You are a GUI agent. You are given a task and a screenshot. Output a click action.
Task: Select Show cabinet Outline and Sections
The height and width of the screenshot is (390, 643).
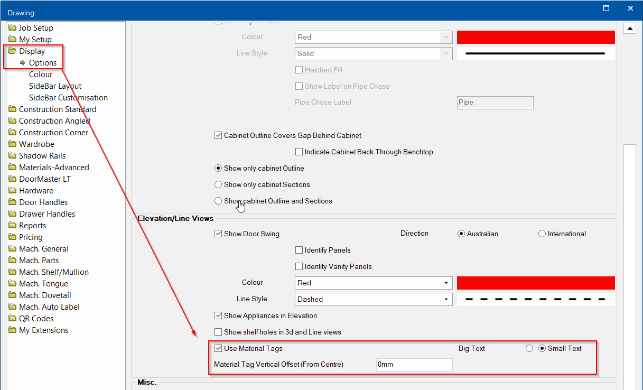218,201
